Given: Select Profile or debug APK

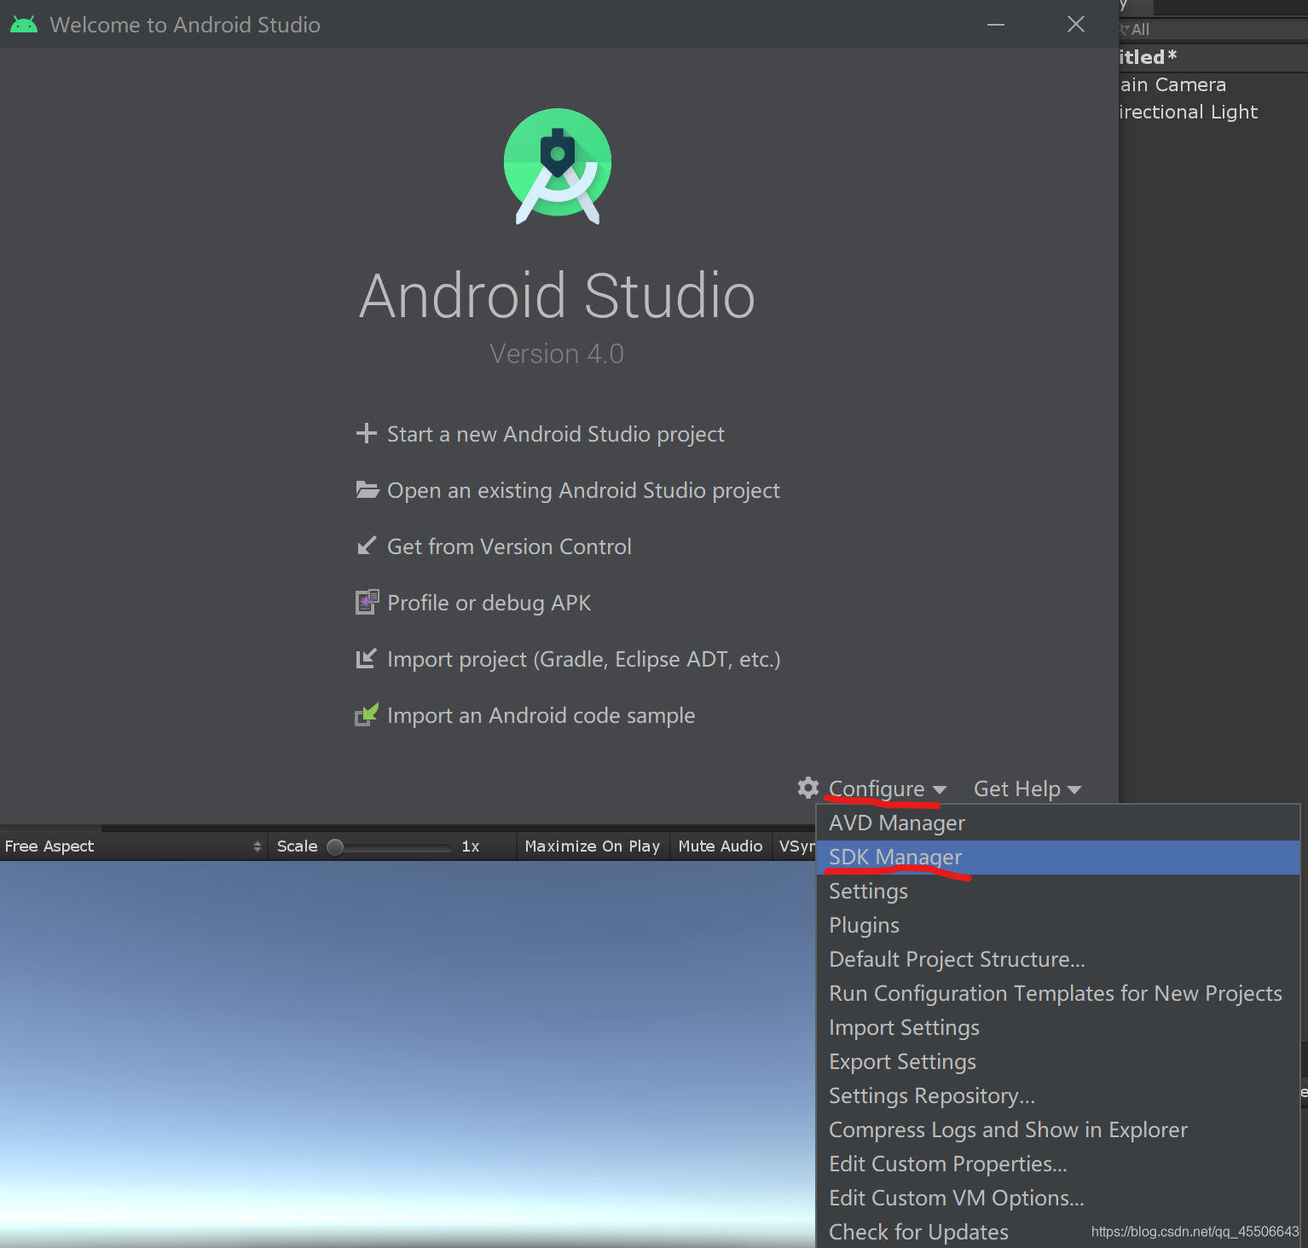Looking at the screenshot, I should tap(489, 603).
